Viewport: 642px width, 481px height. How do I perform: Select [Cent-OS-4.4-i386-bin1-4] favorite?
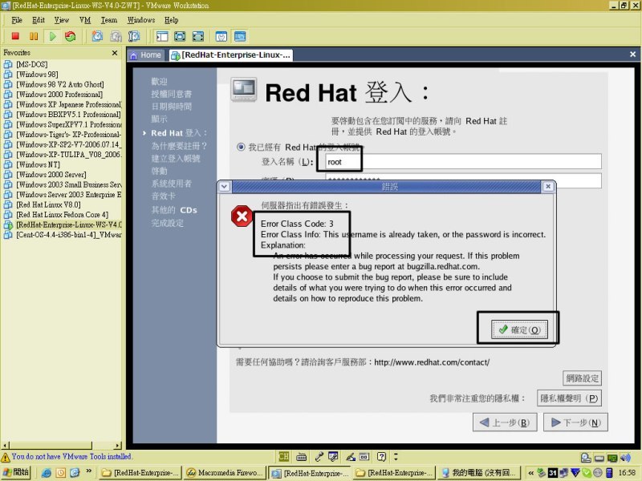click(68, 235)
